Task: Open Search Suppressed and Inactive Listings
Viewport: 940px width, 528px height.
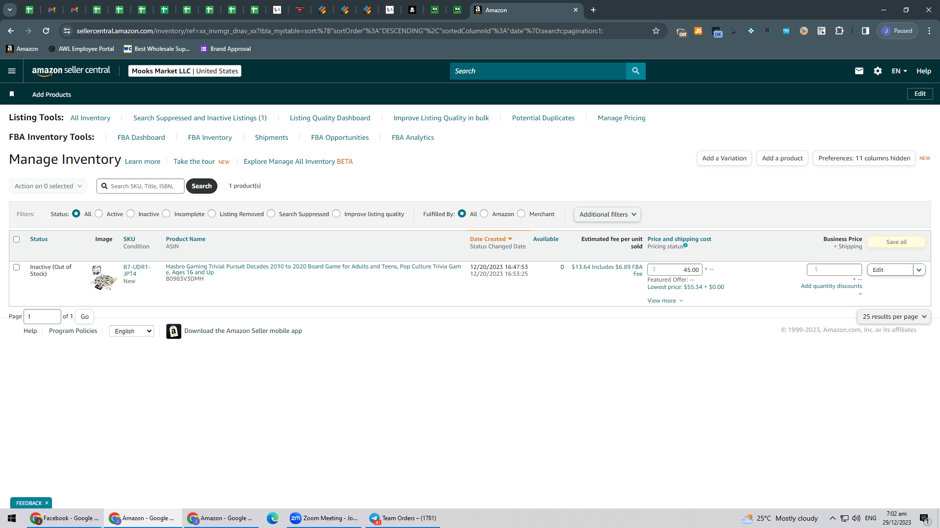Action: pyautogui.click(x=200, y=118)
